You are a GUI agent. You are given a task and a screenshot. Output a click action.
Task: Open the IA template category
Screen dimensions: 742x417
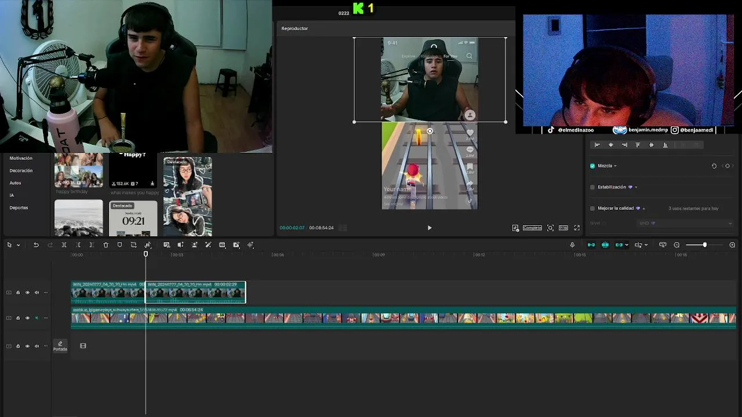pos(12,195)
